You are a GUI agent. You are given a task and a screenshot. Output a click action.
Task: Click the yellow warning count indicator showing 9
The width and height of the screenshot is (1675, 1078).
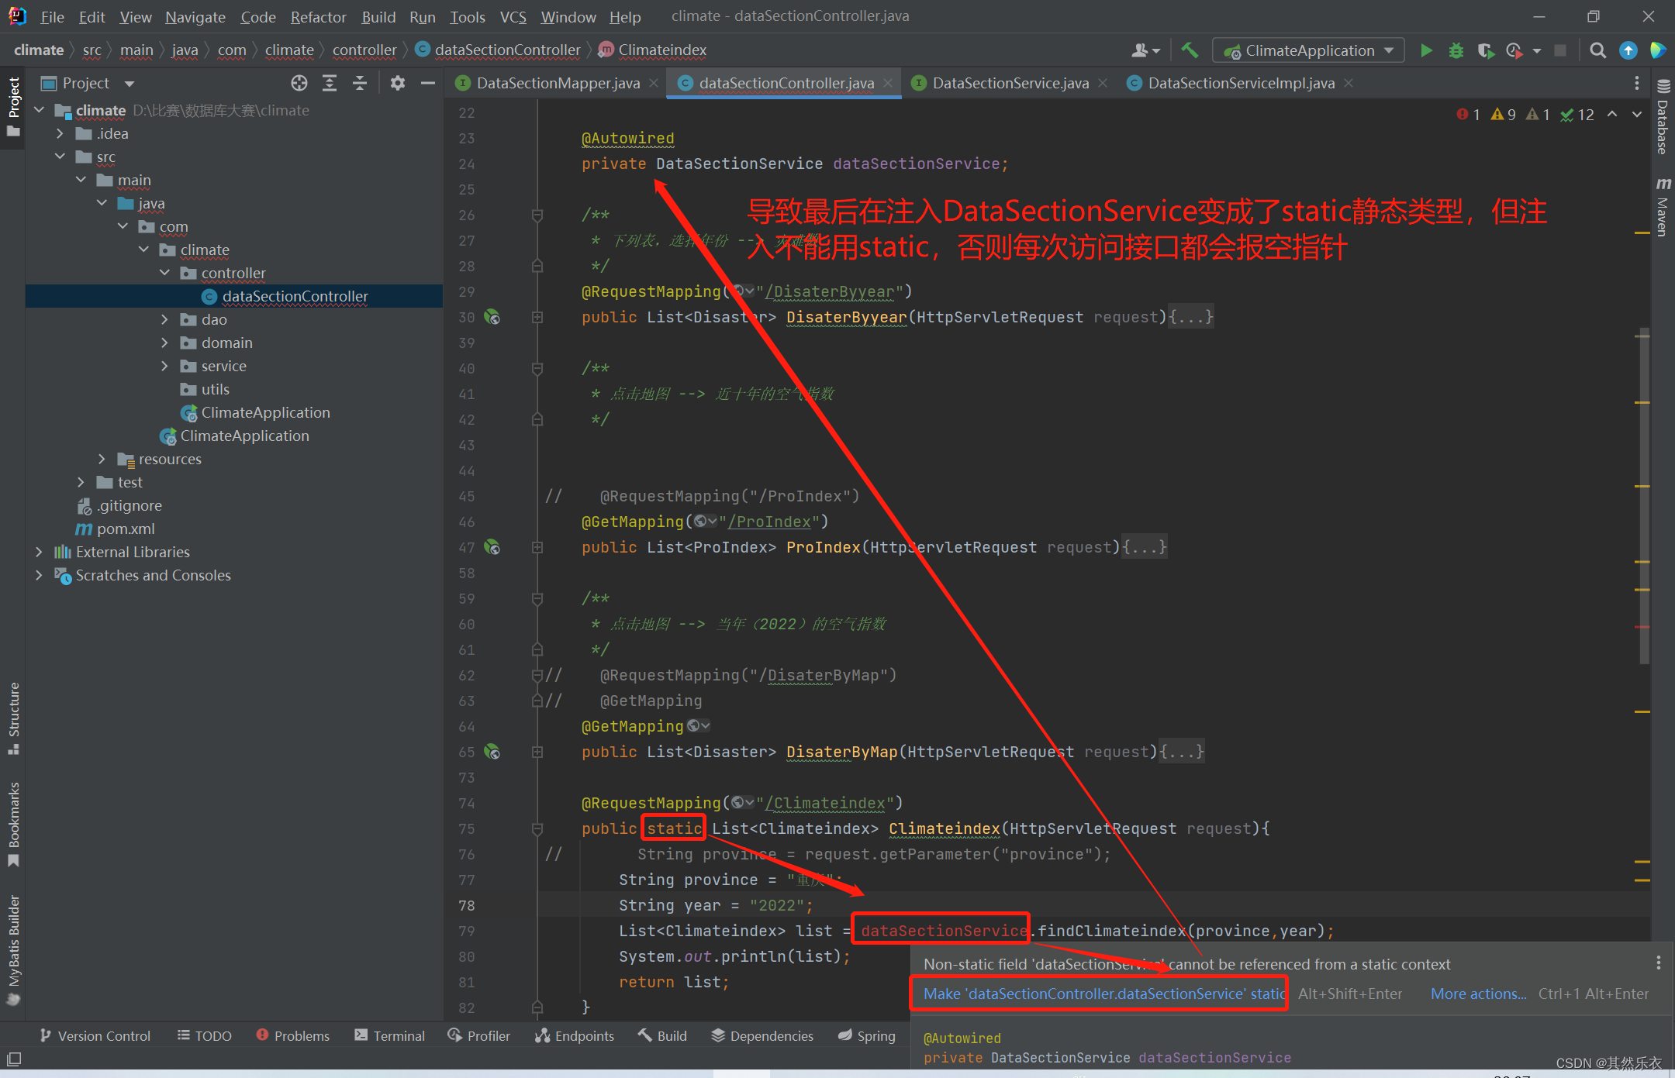tap(1504, 114)
